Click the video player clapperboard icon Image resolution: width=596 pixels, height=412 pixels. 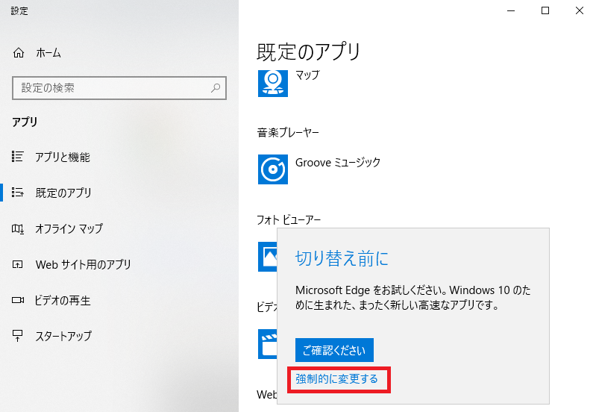268,344
